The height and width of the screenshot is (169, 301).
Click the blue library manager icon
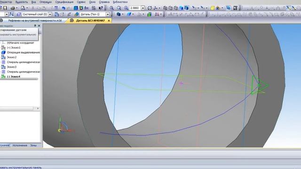[76, 8]
